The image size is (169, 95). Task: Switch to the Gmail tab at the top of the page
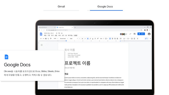(61, 6)
